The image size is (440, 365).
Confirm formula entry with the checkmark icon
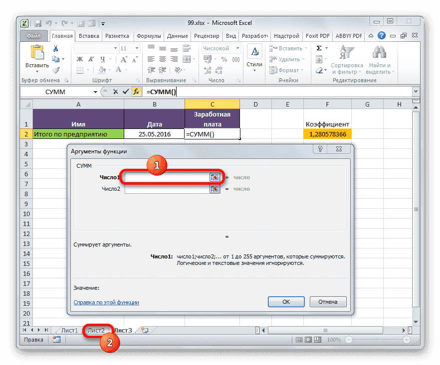[126, 91]
